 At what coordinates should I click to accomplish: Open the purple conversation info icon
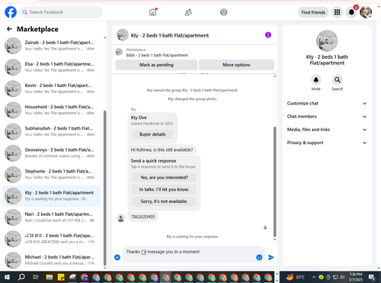pos(268,35)
